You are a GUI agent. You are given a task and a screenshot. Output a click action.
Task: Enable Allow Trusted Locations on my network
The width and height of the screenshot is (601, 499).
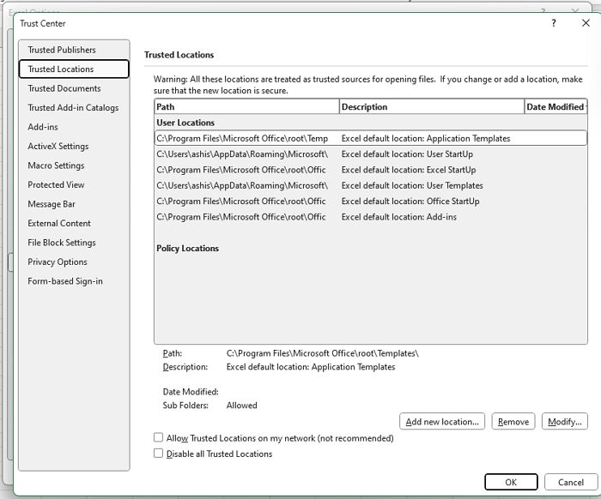click(x=158, y=437)
